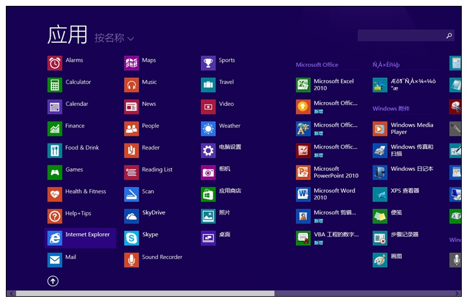Click the Windows Media Player label
This screenshot has width=467, height=302.
tap(412, 128)
